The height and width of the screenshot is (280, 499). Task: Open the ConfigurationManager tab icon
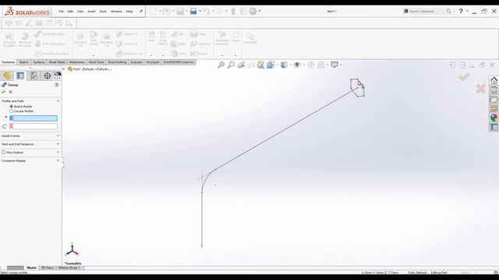pyautogui.click(x=34, y=75)
